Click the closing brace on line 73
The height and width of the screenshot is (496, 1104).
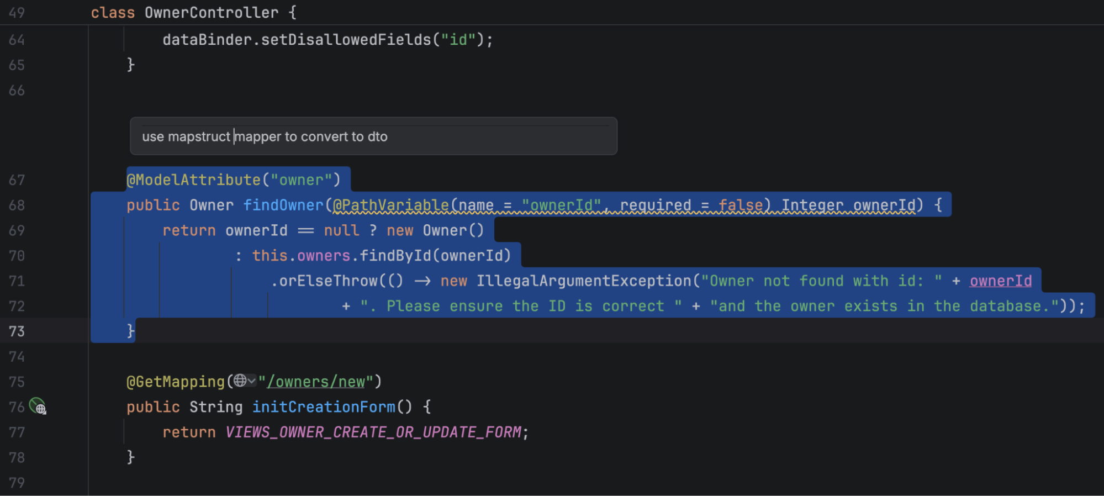coord(131,331)
